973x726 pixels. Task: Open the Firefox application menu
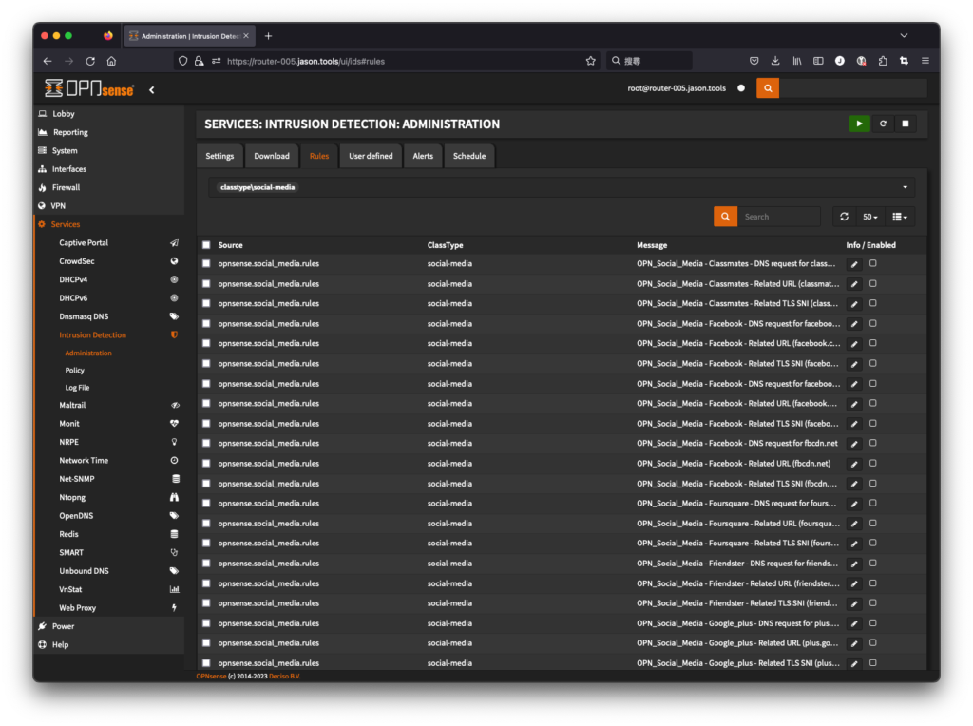[925, 61]
